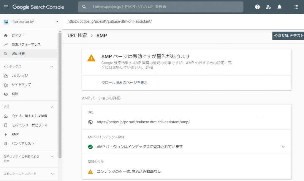The width and height of the screenshot is (304, 181).
Task: Open the Google apps grid
Action: [x=296, y=7]
